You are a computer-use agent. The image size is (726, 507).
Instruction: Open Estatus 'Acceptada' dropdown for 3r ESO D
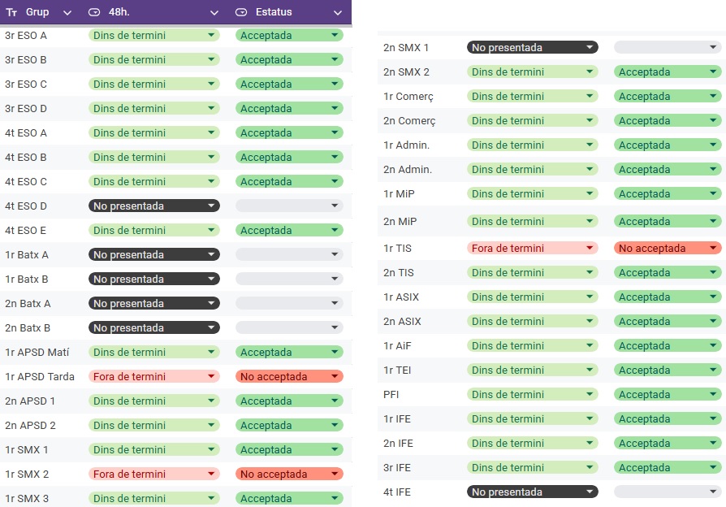(x=289, y=109)
